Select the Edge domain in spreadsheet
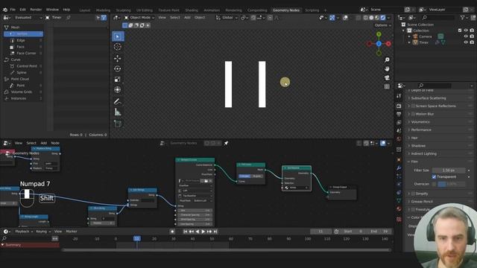This screenshot has height=268, width=477. (23, 40)
